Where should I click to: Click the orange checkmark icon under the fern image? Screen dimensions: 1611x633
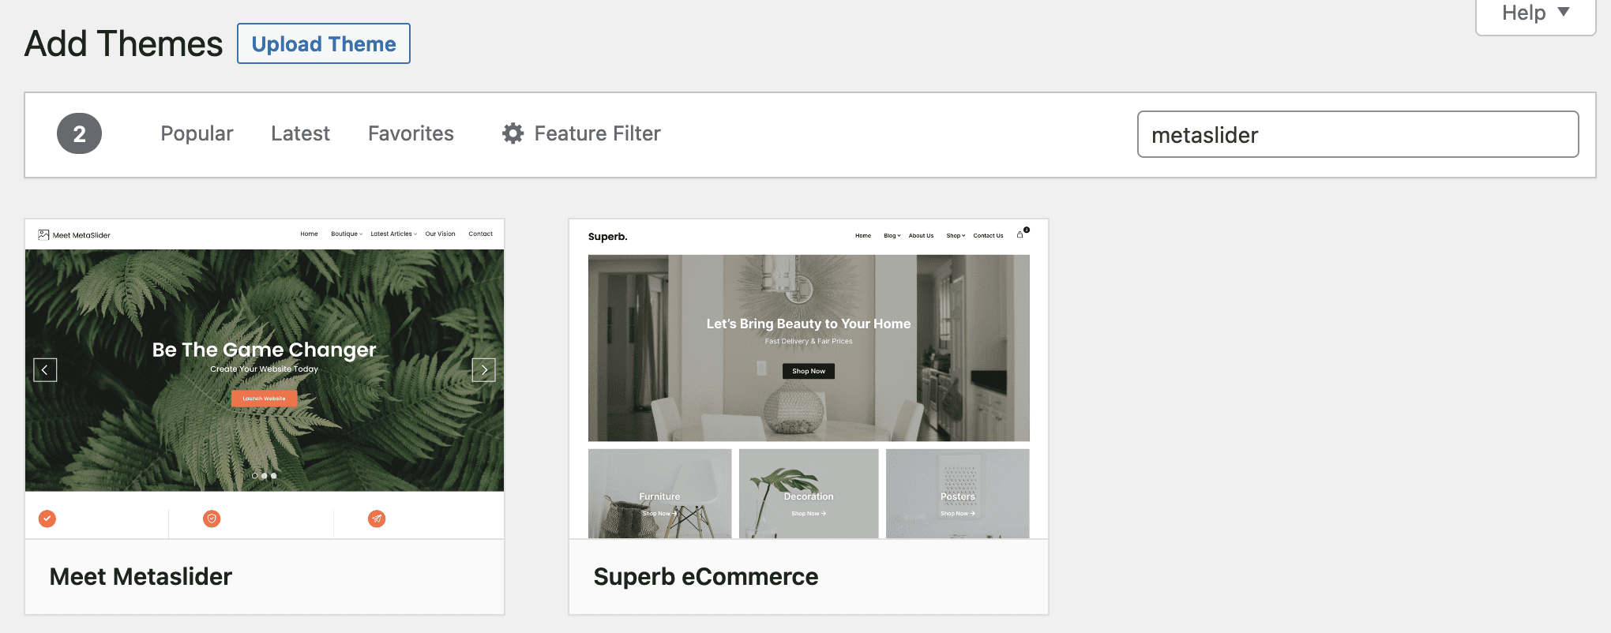47,519
